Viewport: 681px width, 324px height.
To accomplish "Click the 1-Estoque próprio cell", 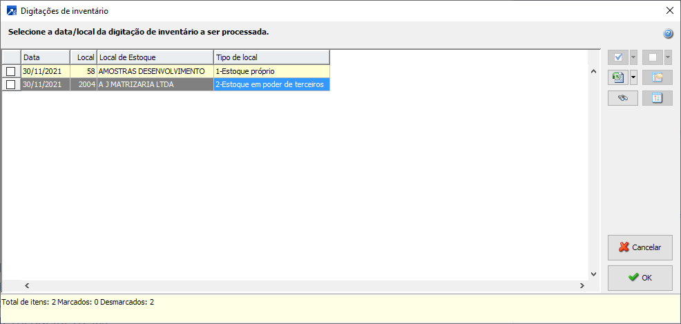I will point(271,71).
